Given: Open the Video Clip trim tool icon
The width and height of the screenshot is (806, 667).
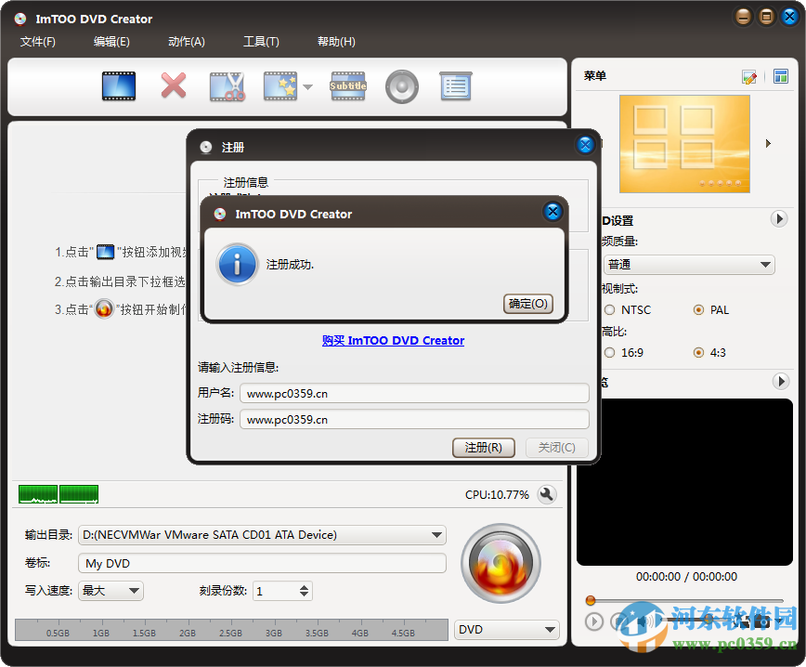Looking at the screenshot, I should pyautogui.click(x=226, y=85).
